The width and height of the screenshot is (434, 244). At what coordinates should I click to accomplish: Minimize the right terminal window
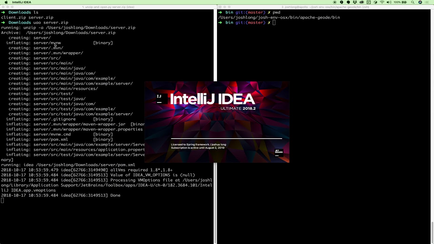tap(224, 7)
